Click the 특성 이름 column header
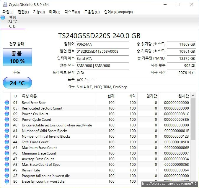This screenshot has width=199, height=188. click(x=57, y=96)
